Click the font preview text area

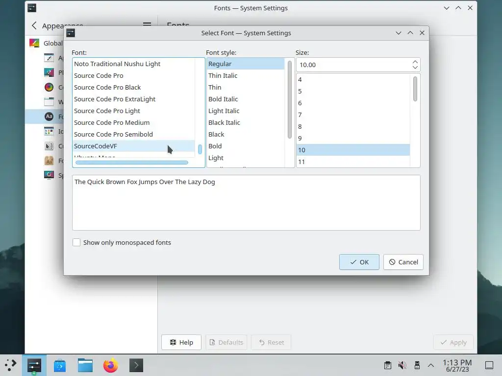click(246, 203)
